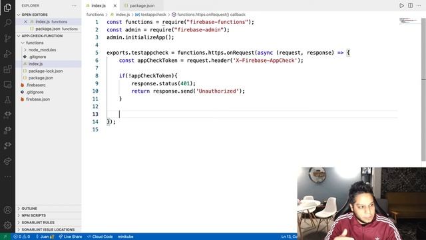Click admin.initializeApp() on line 3

[140, 37]
